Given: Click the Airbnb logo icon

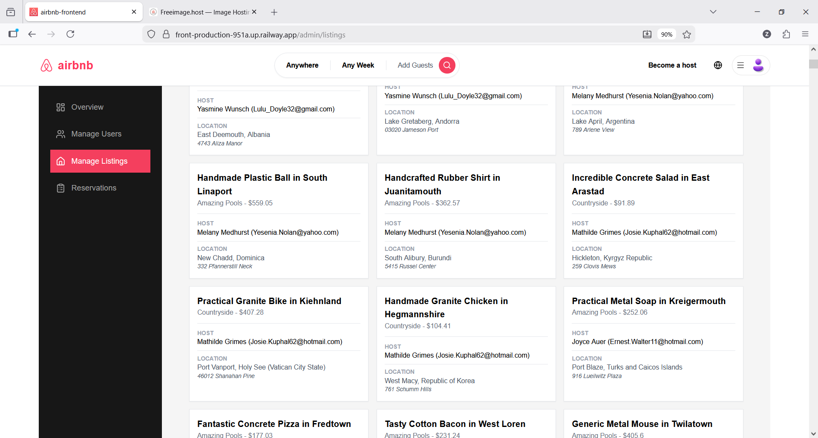Looking at the screenshot, I should click(x=46, y=65).
